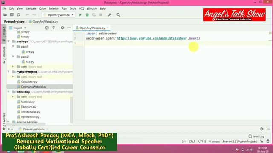This screenshot has height=153, width=273.
Task: Open the Project panel gear options
Action: click(x=62, y=28)
